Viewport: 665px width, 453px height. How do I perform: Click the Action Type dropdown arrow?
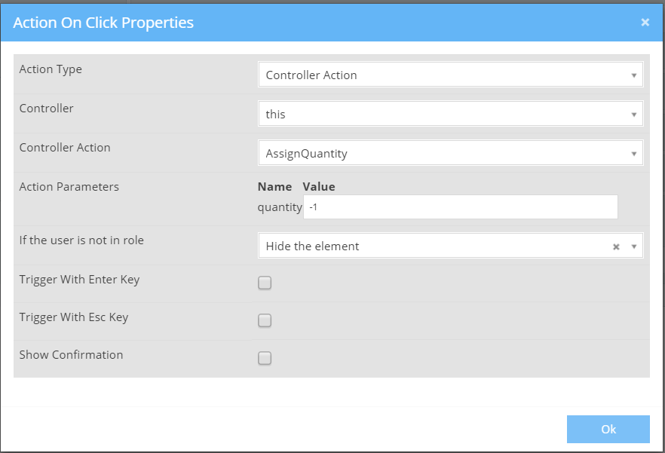634,75
